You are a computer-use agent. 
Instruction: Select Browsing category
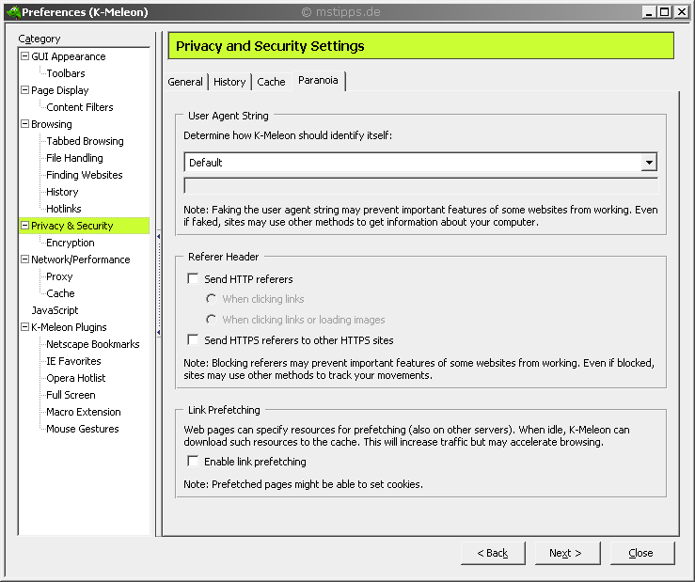tap(52, 124)
